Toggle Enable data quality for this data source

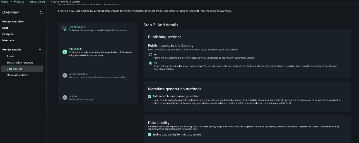[150, 135]
